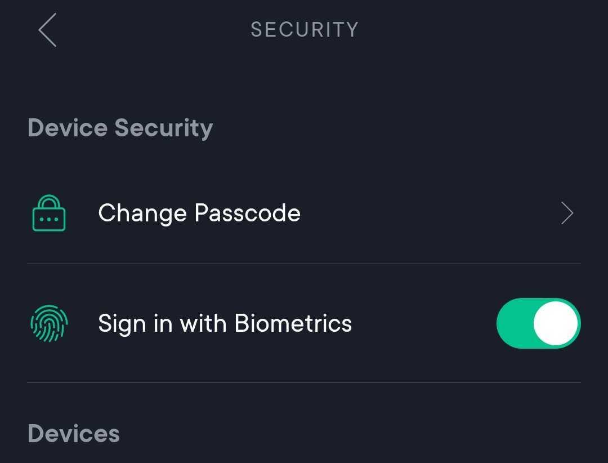Click the SECURITY page title
The image size is (608, 463).
(305, 29)
